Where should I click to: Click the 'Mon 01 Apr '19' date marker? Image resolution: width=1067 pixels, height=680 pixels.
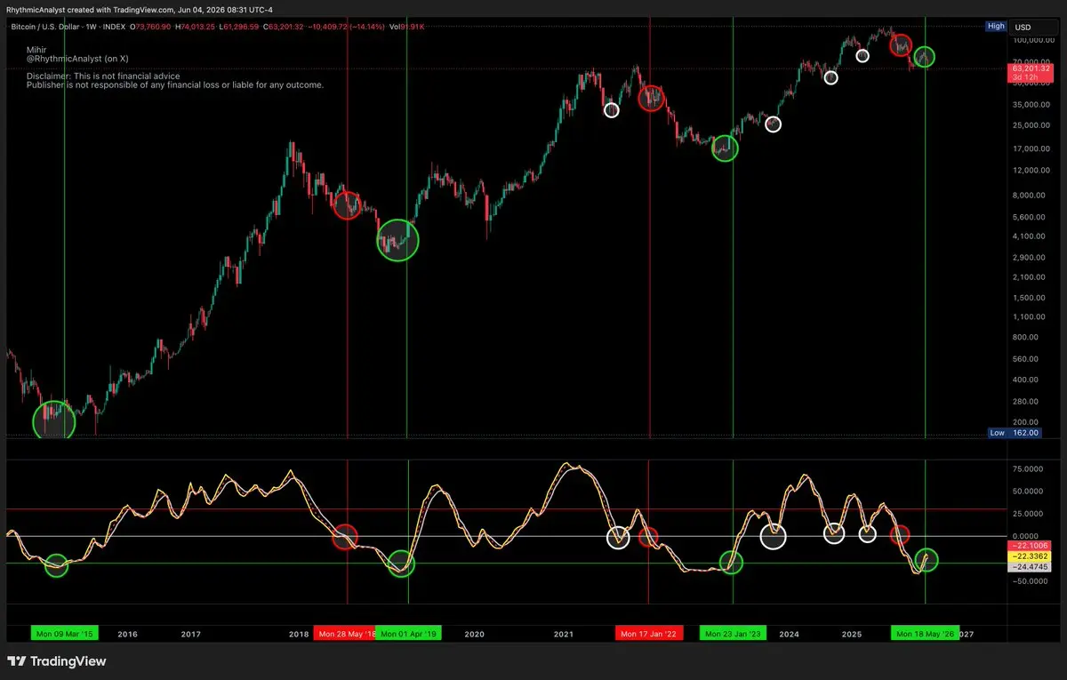pos(406,634)
